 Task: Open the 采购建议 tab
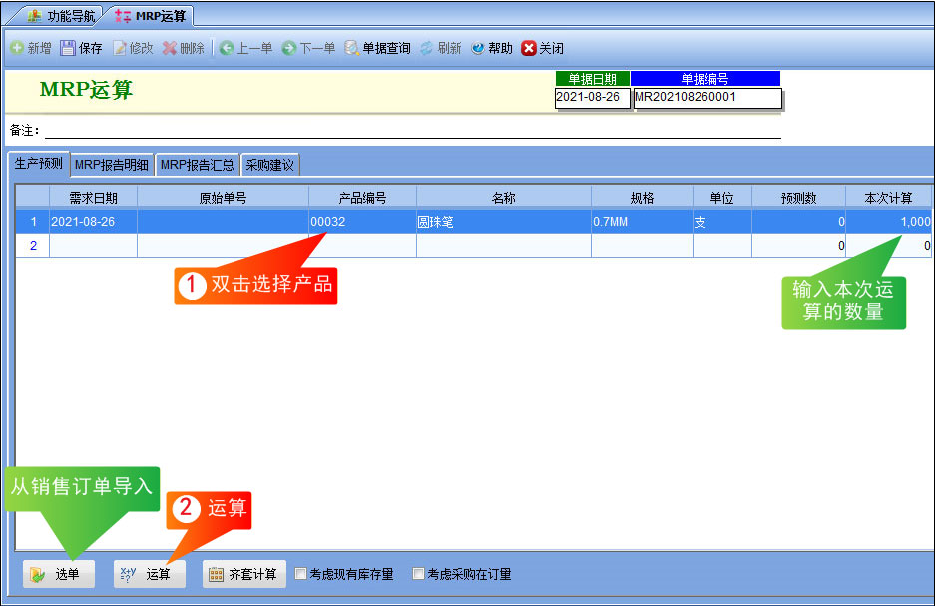click(269, 165)
